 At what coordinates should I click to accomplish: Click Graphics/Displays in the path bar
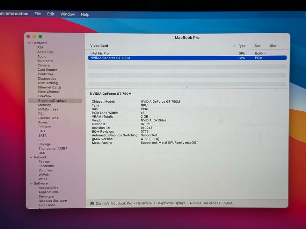pos(171,203)
